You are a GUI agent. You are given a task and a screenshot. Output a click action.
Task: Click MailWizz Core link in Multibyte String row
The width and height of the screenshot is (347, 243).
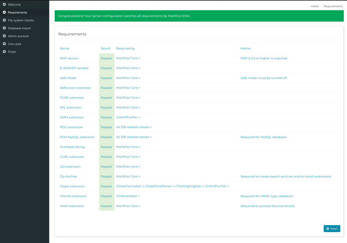pyautogui.click(x=128, y=147)
